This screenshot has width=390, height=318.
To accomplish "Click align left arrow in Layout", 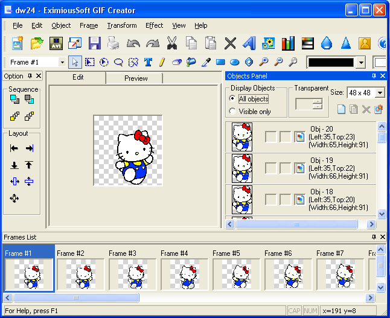I will click(x=14, y=148).
